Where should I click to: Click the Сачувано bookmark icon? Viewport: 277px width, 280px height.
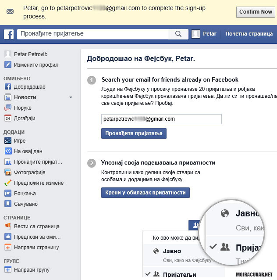(7, 204)
